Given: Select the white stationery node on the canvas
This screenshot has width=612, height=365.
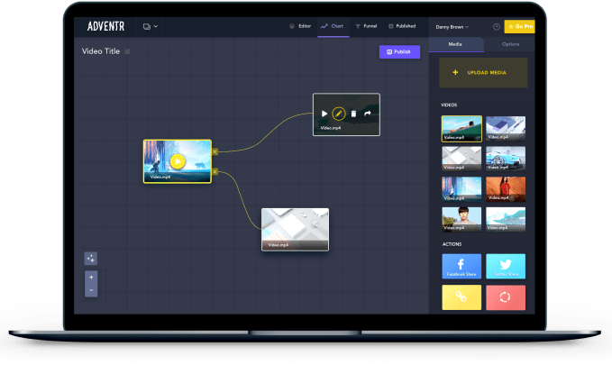Looking at the screenshot, I should [x=295, y=230].
